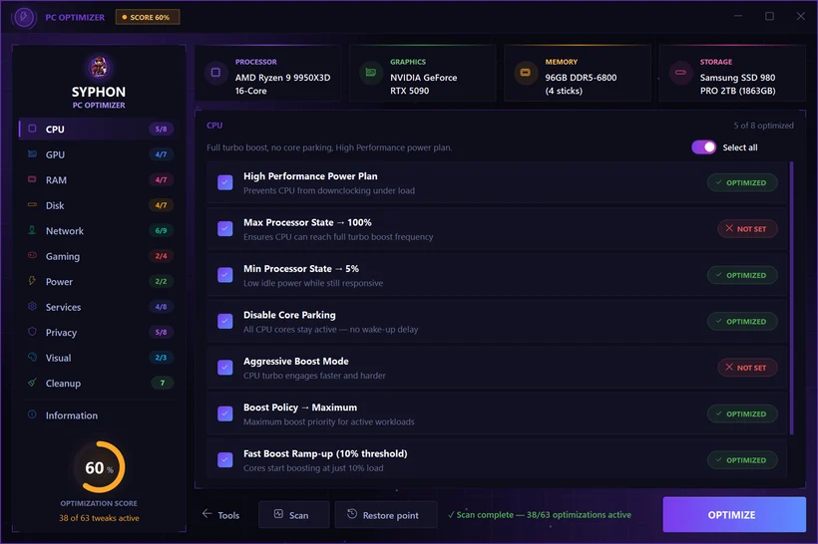Click the Information circle icon in the sidebar
This screenshot has width=818, height=544.
tap(32, 414)
